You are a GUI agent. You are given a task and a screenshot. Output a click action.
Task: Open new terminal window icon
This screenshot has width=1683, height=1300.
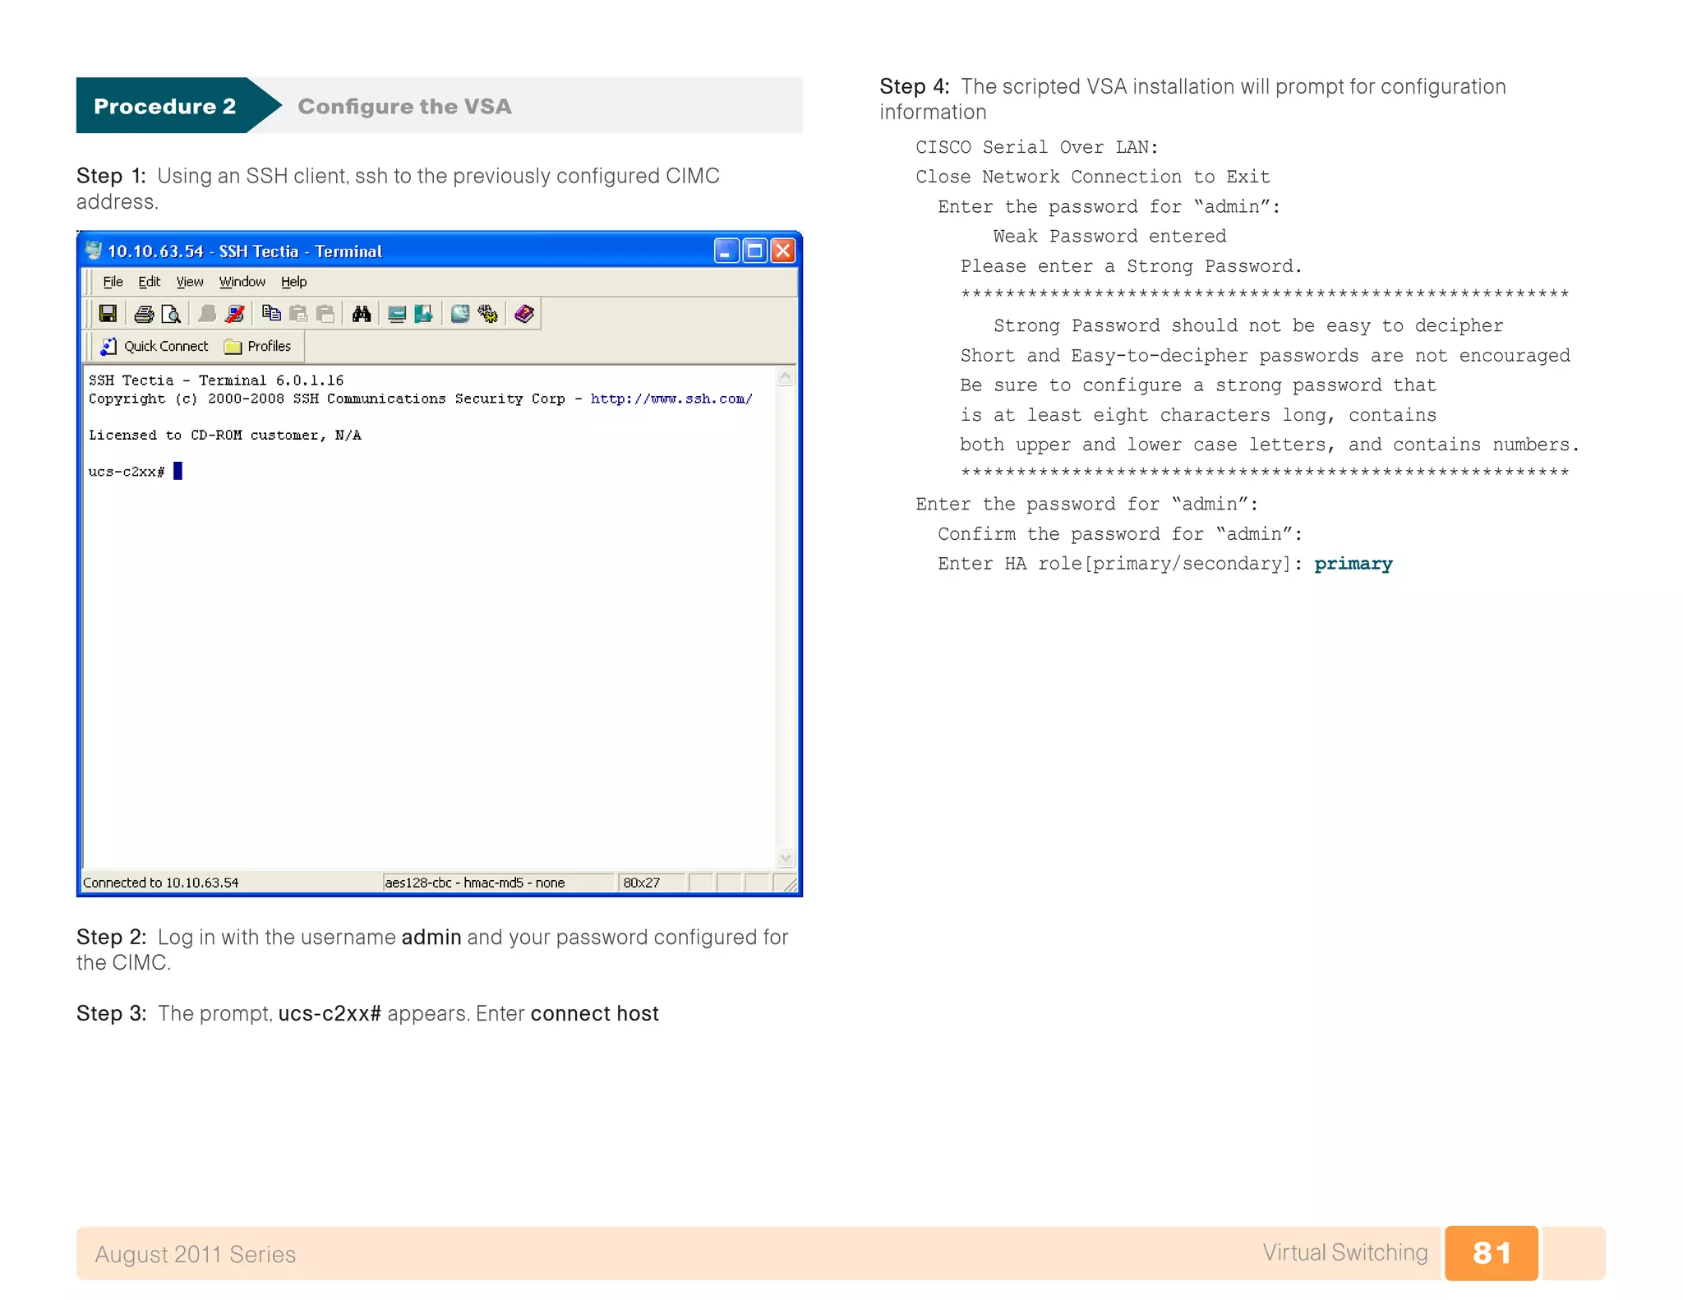[397, 314]
